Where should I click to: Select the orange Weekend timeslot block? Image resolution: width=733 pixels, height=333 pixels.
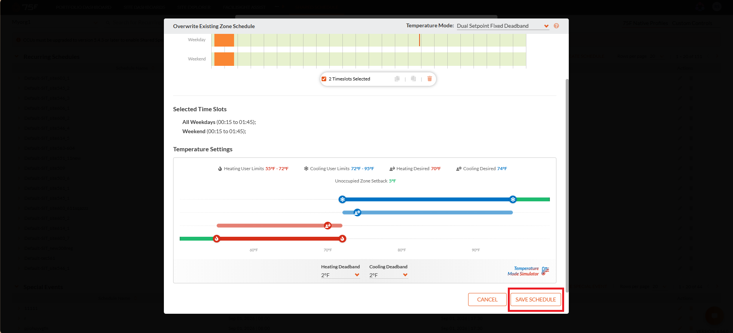tap(224, 59)
